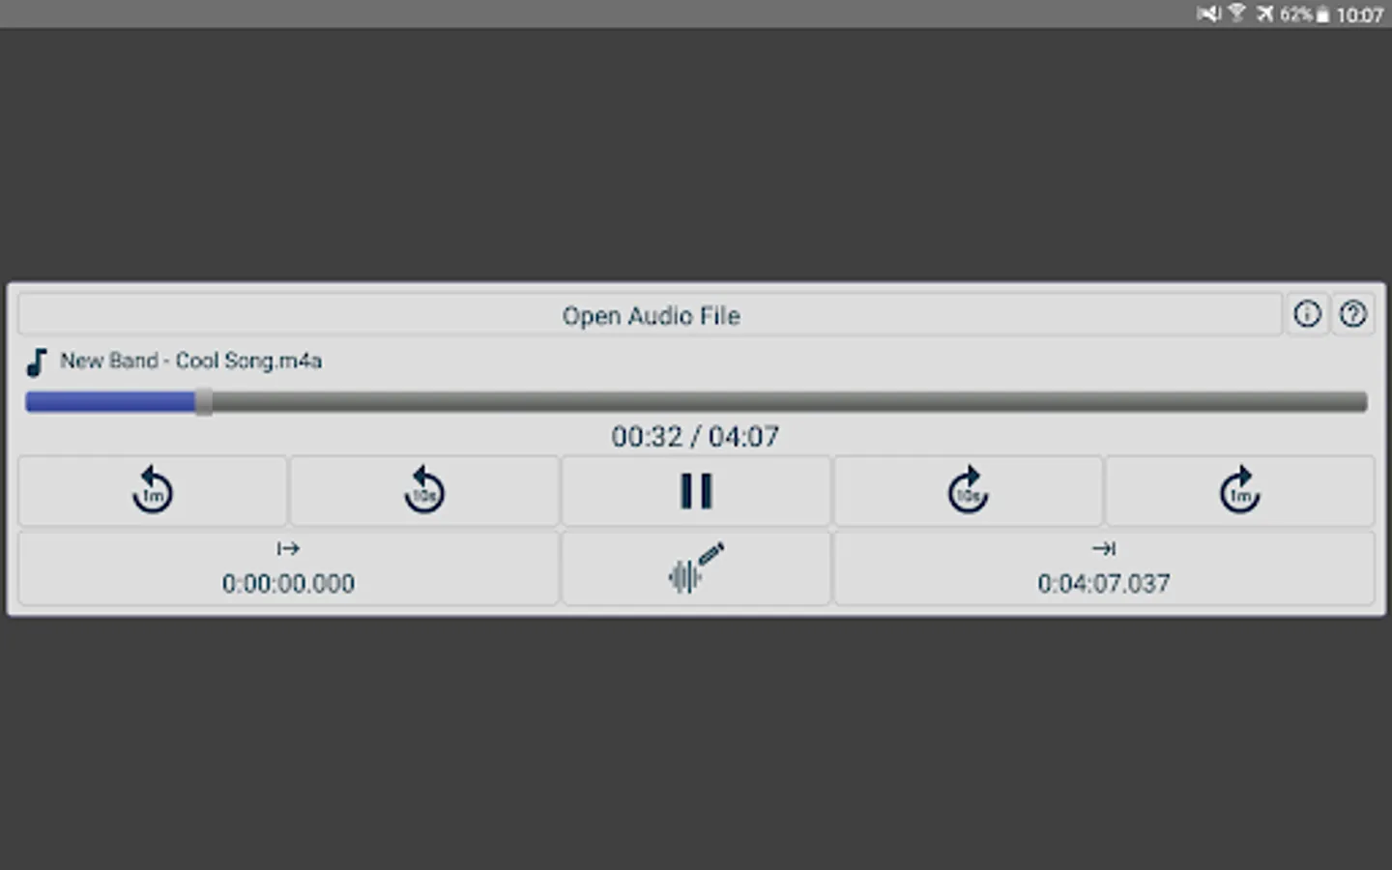Click the music note file icon
The width and height of the screenshot is (1392, 870).
pyautogui.click(x=37, y=362)
